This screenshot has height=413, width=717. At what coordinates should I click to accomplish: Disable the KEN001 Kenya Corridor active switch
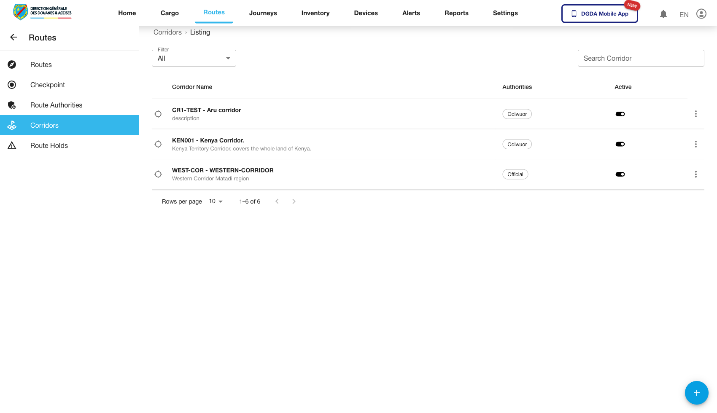(x=620, y=144)
